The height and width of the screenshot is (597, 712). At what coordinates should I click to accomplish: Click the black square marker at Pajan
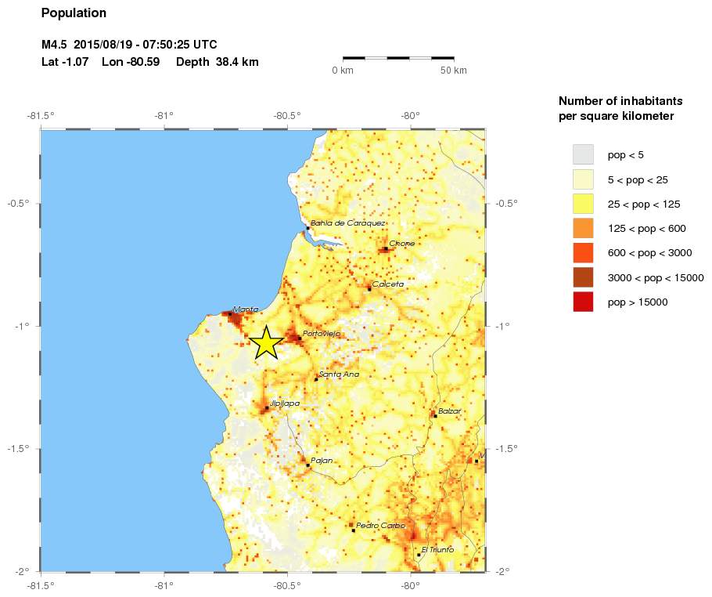[x=307, y=465]
